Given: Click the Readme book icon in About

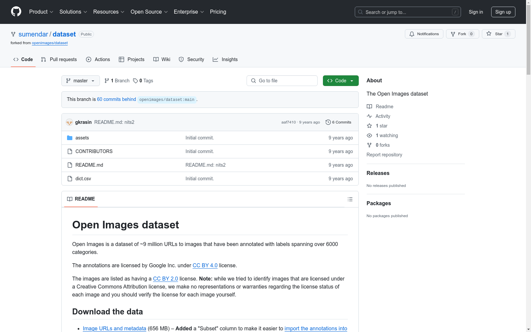Looking at the screenshot, I should pos(369,107).
